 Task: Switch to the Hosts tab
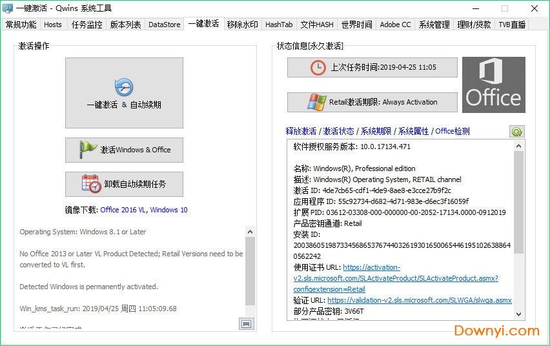pos(53,25)
